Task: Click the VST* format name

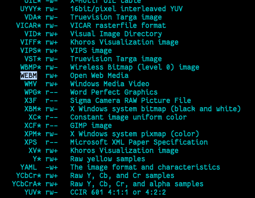Action: pyautogui.click(x=33, y=59)
